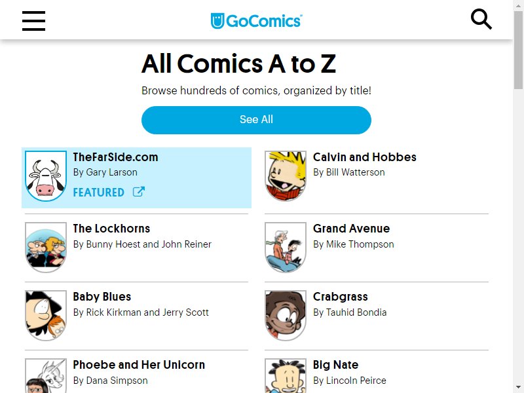The height and width of the screenshot is (393, 524).
Task: Click the scrollbar down arrow
Action: pos(519,387)
